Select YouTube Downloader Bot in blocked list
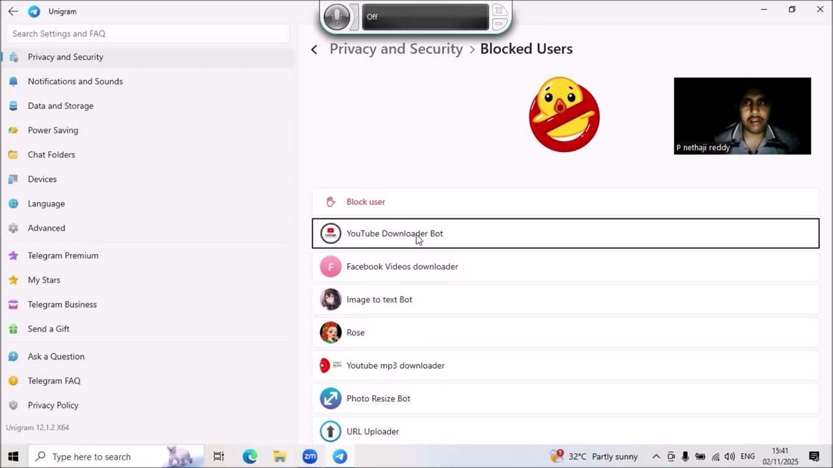This screenshot has height=468, width=833. click(x=566, y=233)
